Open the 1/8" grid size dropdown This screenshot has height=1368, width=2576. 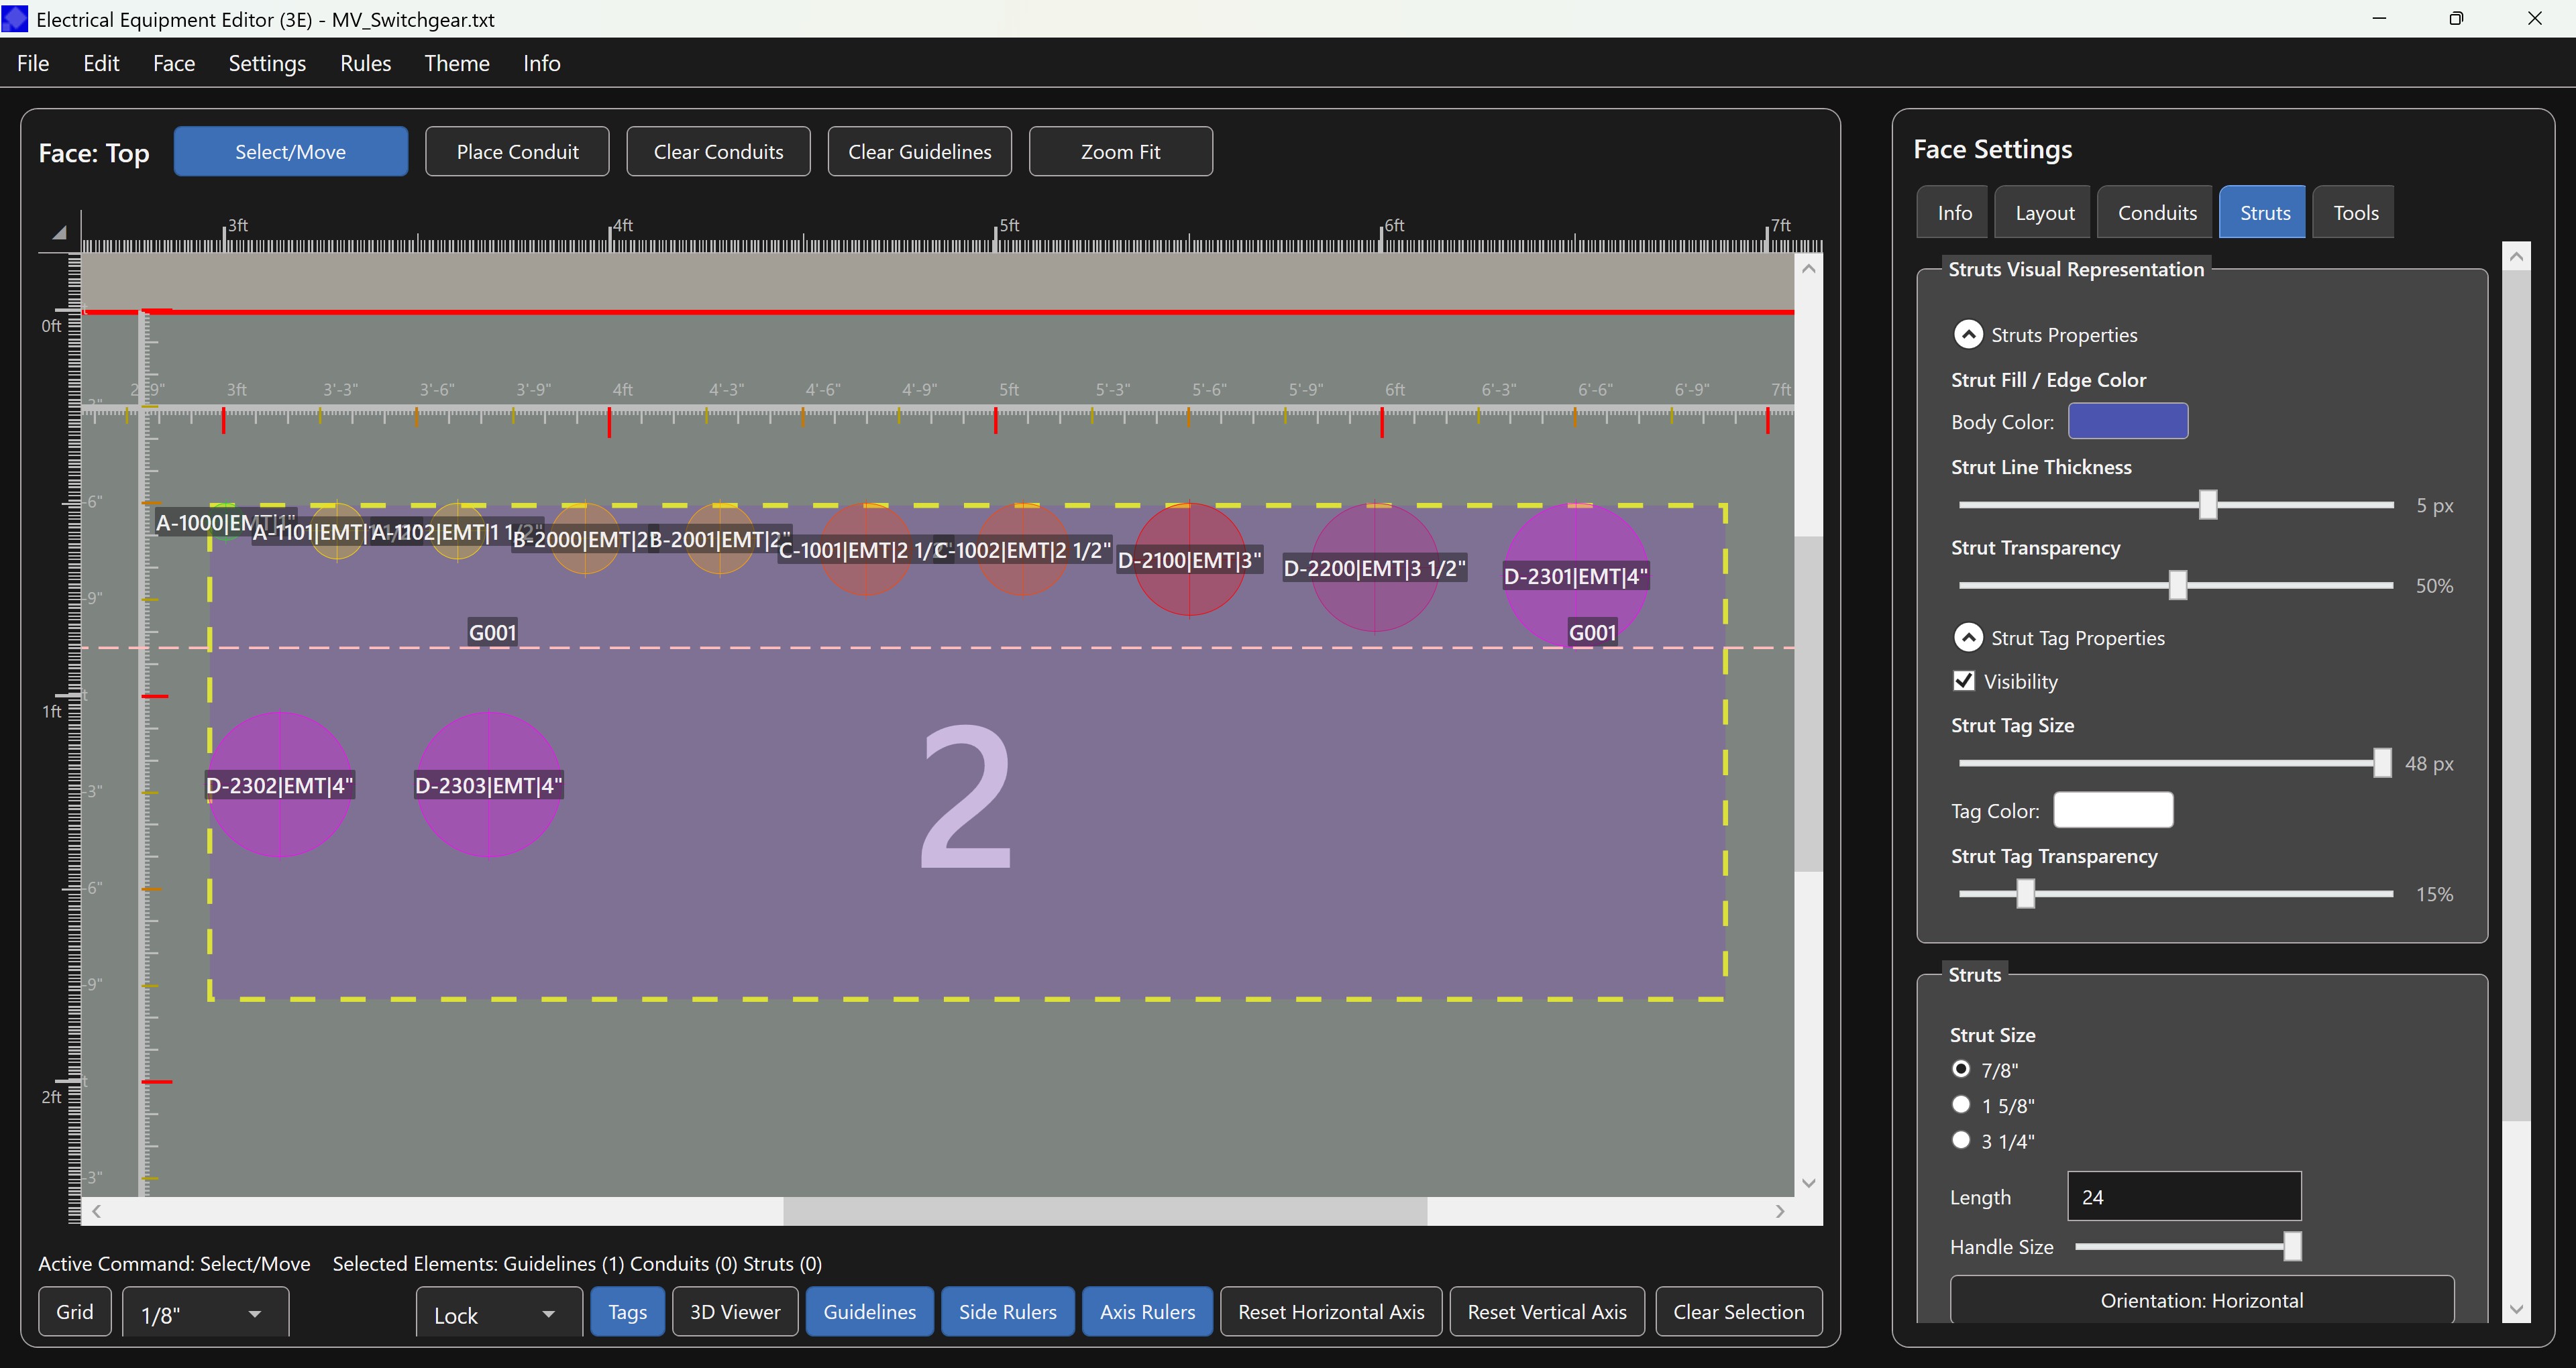pyautogui.click(x=205, y=1314)
